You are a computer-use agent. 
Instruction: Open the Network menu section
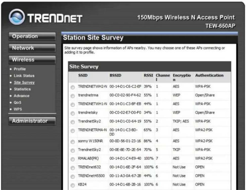click(x=32, y=48)
